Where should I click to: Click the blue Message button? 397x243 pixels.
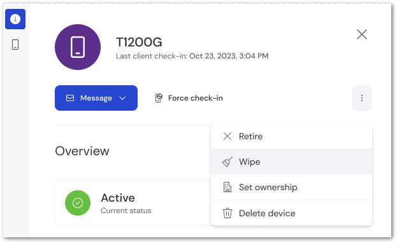click(x=96, y=98)
